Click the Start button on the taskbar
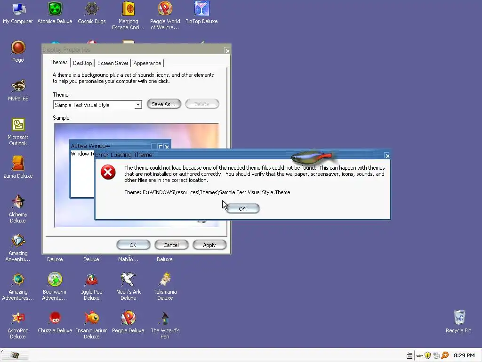 tap(14, 355)
